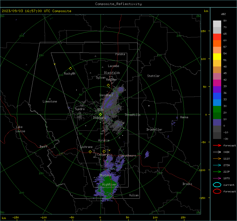Screen dimensions: 237x221
Task: Click the yellow diamond marker above Calgary
Action: click(104, 151)
